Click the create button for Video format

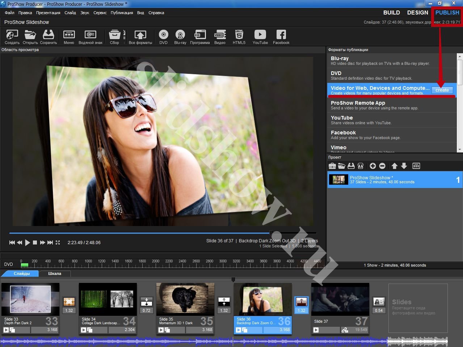tap(442, 90)
